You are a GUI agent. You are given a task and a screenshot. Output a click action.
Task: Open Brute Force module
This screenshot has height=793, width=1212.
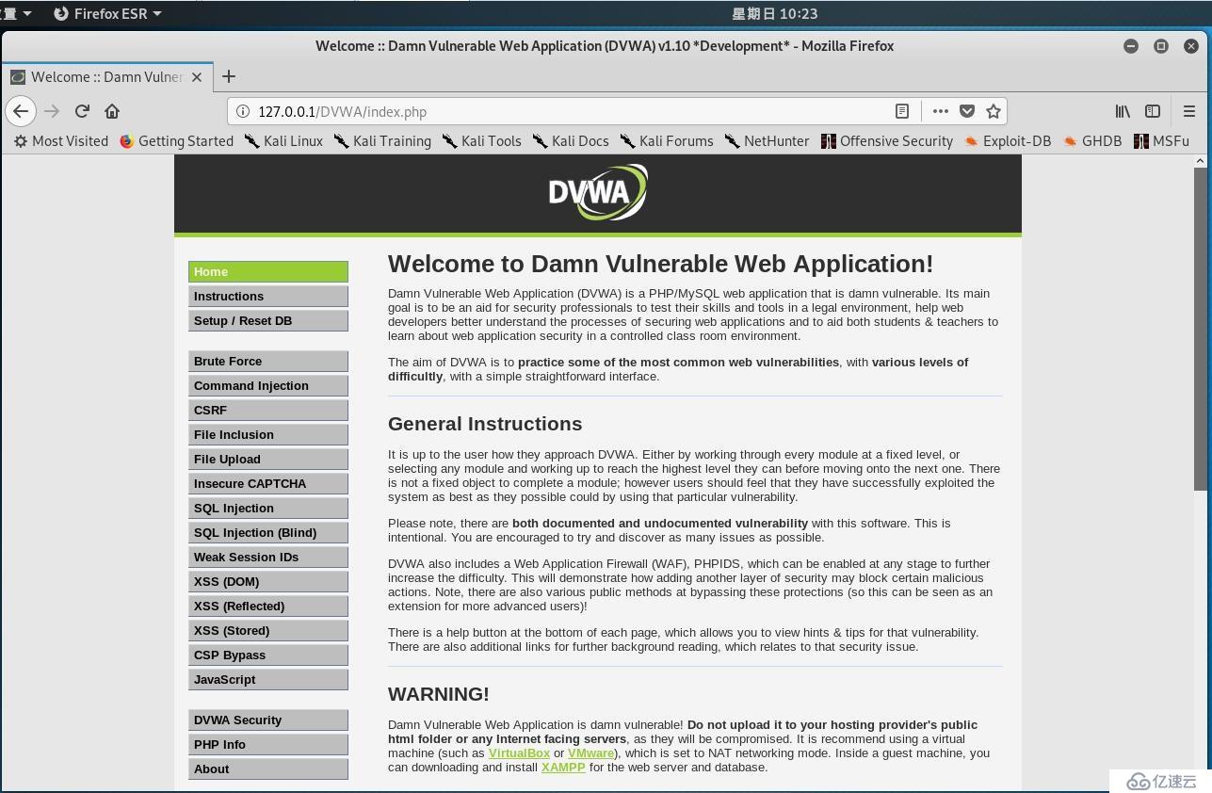[x=268, y=361]
